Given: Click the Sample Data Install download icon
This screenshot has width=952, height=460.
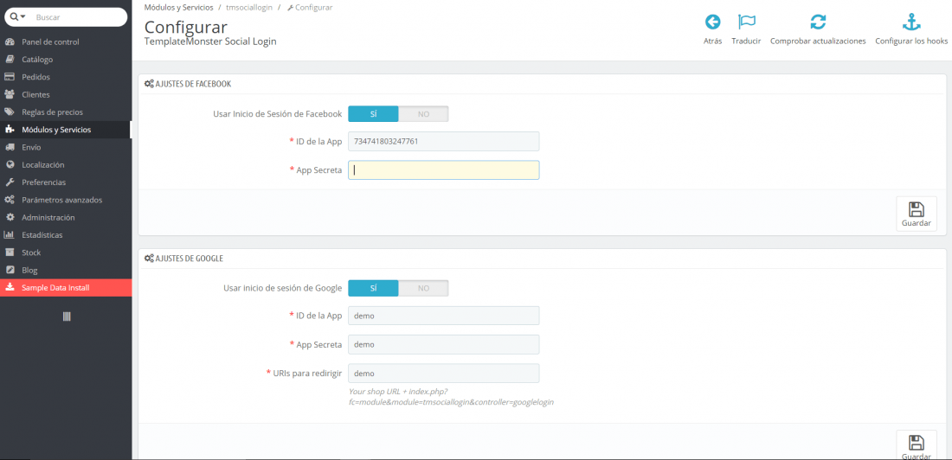Looking at the screenshot, I should [x=10, y=288].
